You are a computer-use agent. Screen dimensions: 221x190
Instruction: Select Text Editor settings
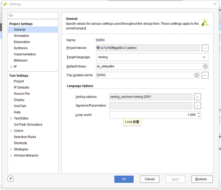pos(21,118)
